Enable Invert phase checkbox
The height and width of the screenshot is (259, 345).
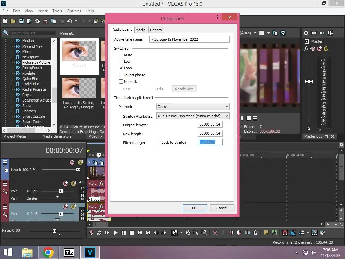click(121, 75)
